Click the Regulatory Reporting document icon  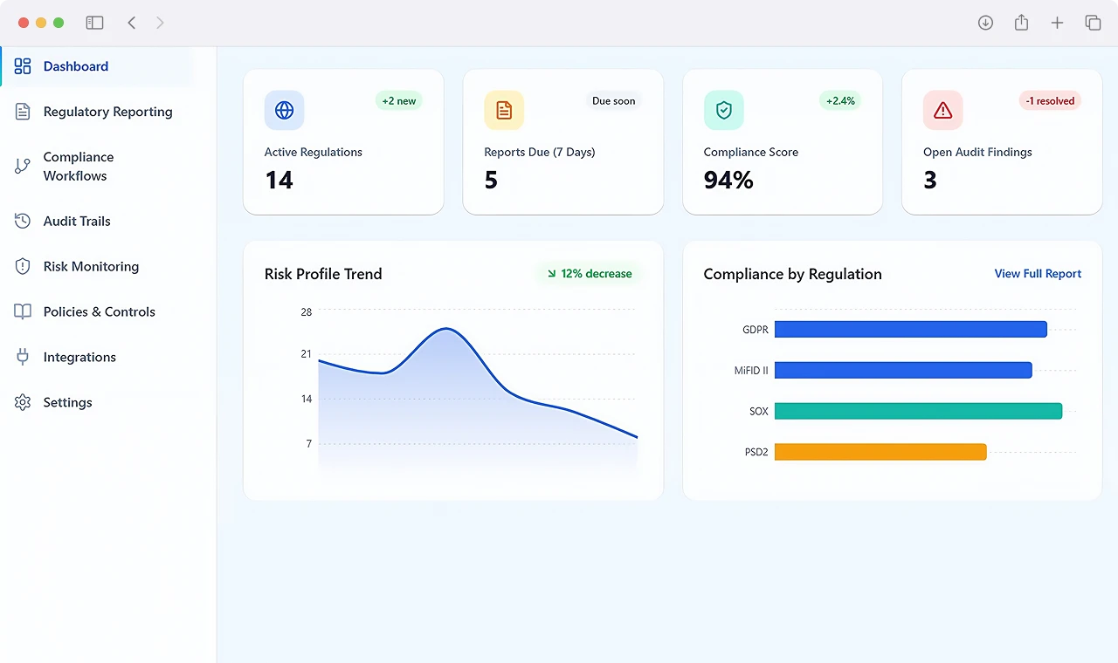coord(23,112)
